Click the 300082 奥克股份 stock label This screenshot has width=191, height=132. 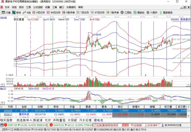(180, 20)
